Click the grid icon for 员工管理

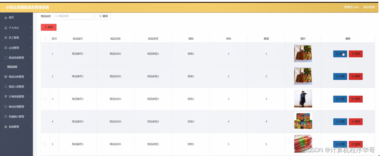coord(6,38)
